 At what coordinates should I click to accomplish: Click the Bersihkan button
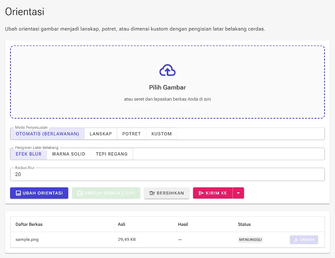tap(167, 193)
